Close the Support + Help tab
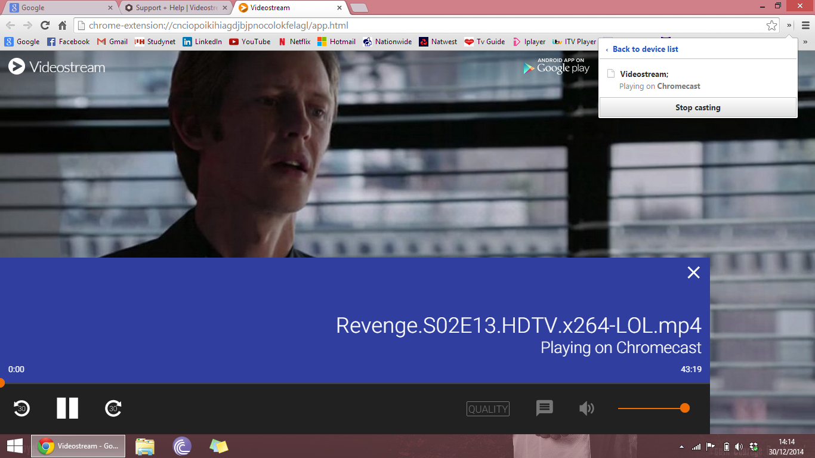This screenshot has height=458, width=815. click(x=225, y=8)
